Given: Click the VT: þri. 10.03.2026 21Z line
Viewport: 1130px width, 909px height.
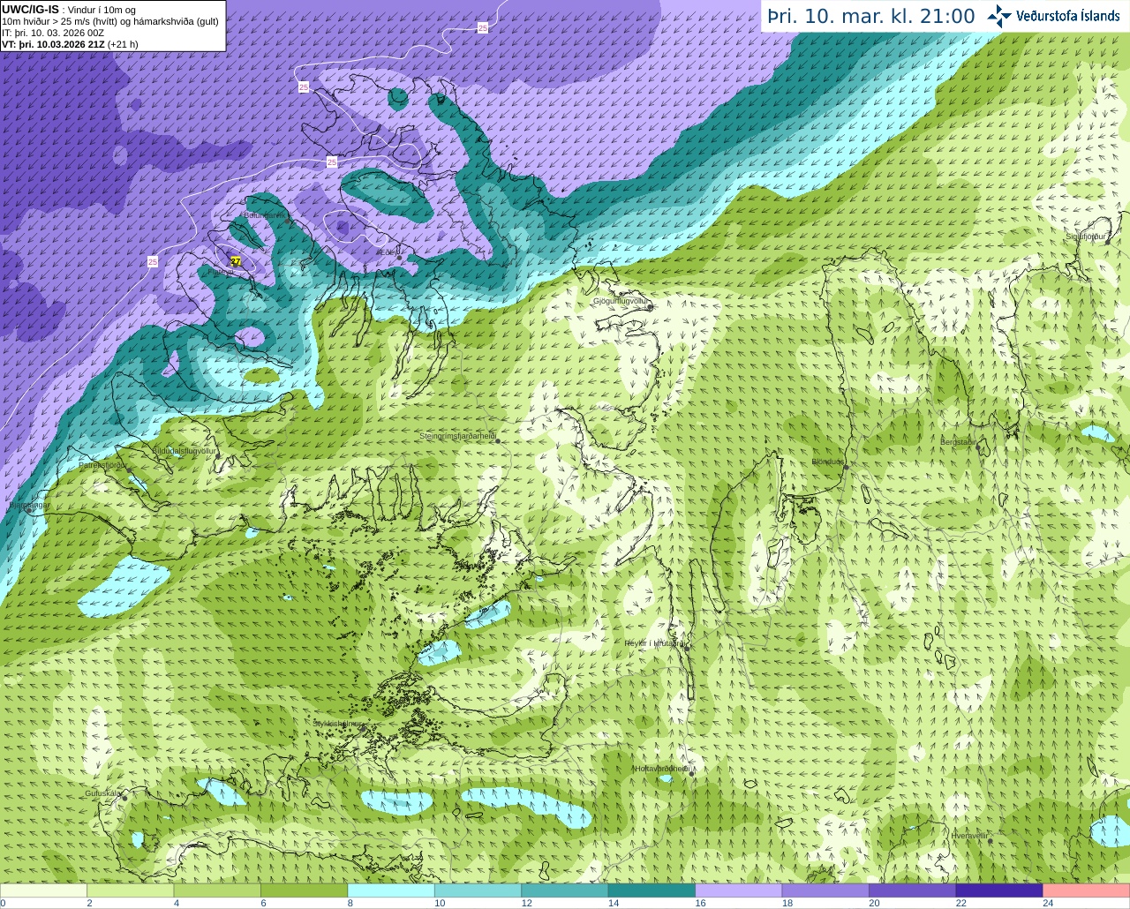Looking at the screenshot, I should [x=70, y=44].
